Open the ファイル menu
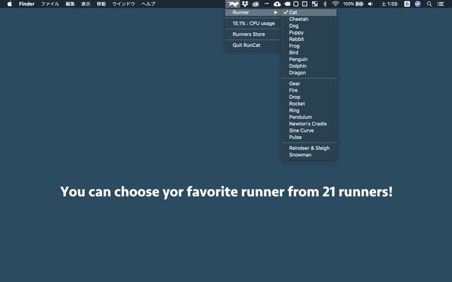452x282 pixels. (x=50, y=4)
